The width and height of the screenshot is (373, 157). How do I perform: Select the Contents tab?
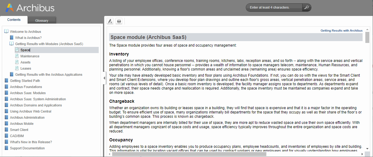[14, 20]
